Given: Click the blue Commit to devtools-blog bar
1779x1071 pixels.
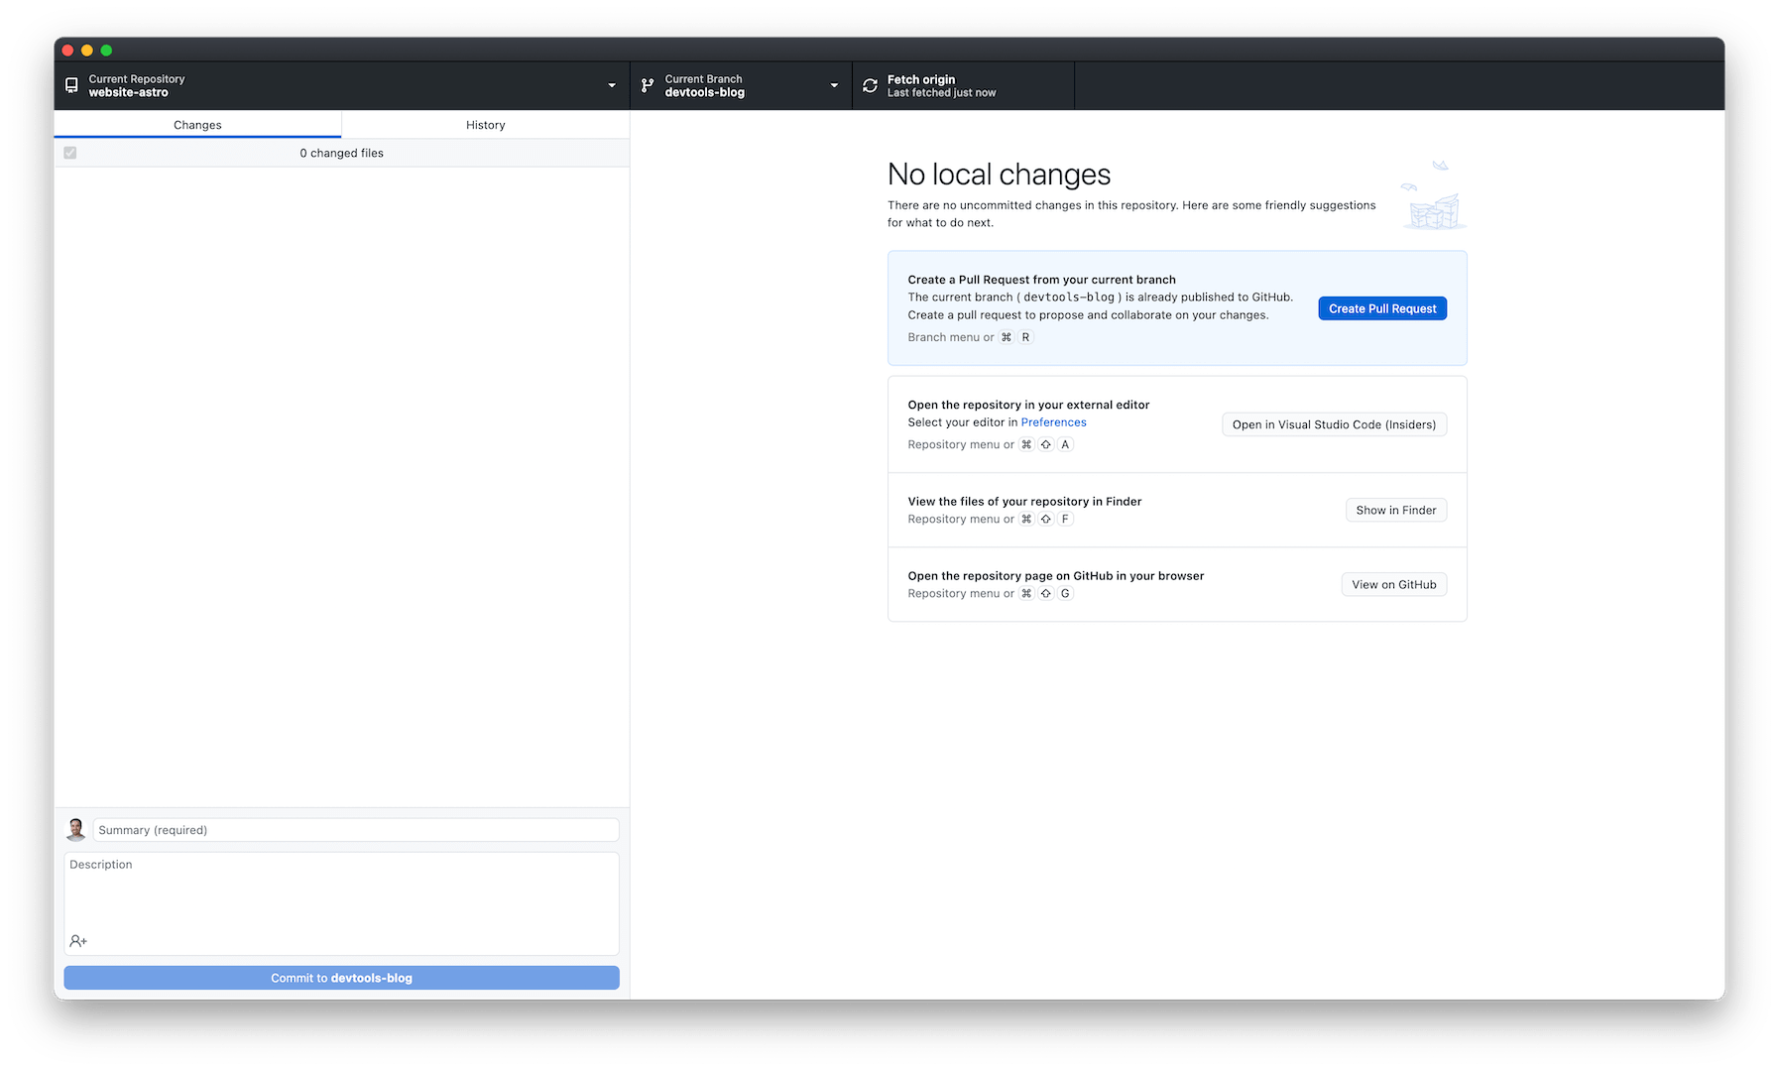Looking at the screenshot, I should pos(341,977).
